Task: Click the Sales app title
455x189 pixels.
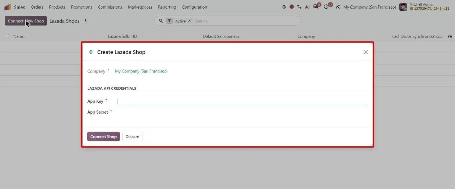Action: (20, 7)
